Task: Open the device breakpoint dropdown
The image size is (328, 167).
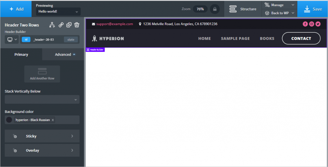Action: (x=12, y=40)
